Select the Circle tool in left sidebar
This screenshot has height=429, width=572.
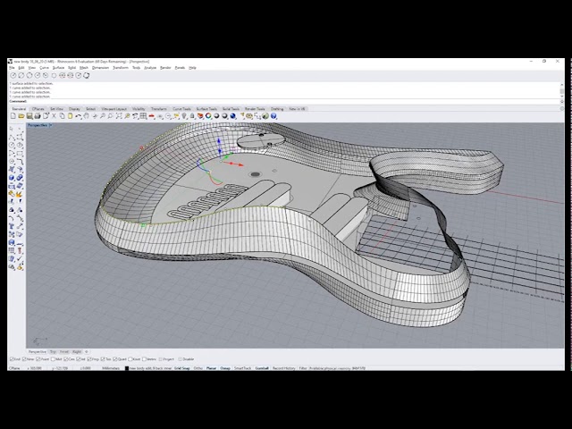[12, 145]
